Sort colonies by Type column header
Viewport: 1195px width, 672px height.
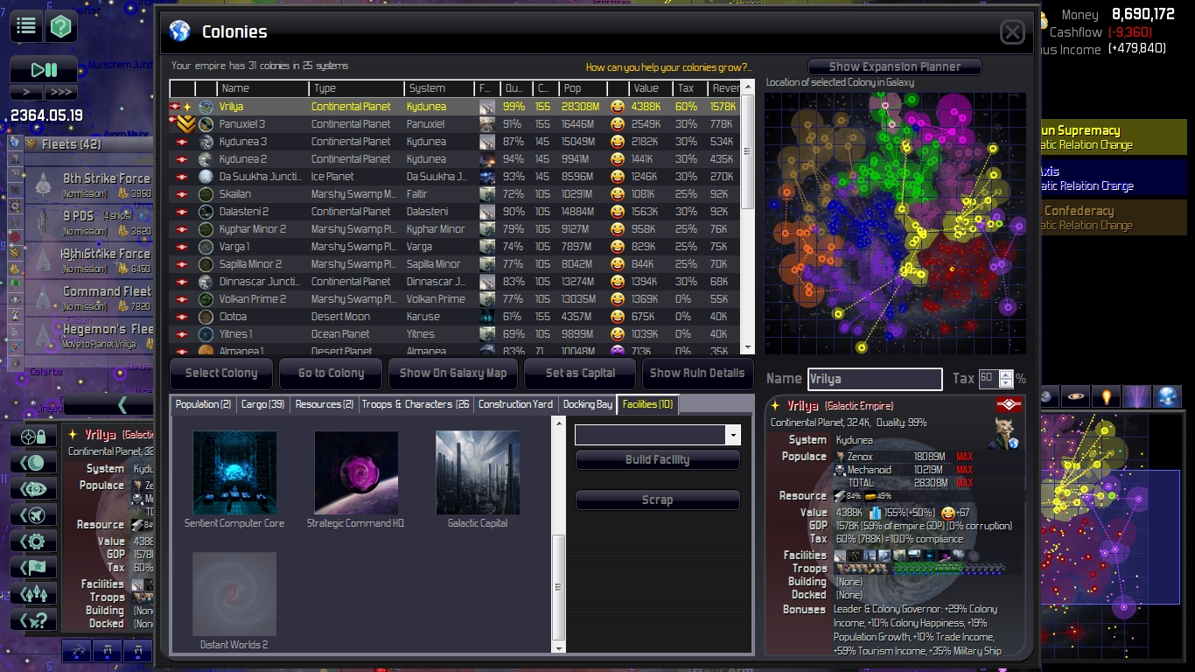[356, 88]
